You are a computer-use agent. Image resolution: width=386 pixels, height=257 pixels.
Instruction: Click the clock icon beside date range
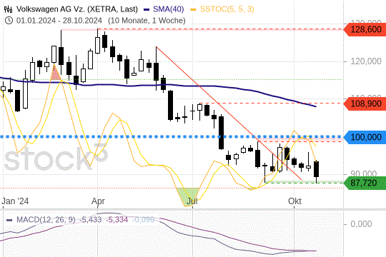click(x=9, y=21)
